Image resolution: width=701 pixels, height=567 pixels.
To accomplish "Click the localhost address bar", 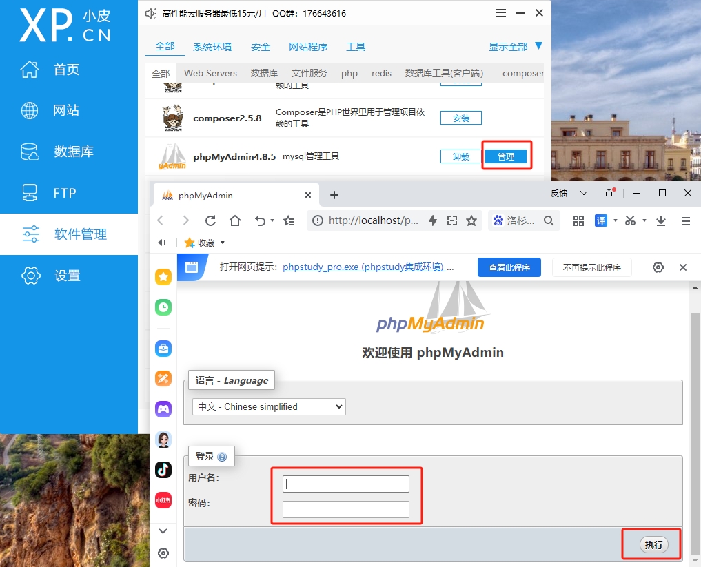I will pos(374,220).
